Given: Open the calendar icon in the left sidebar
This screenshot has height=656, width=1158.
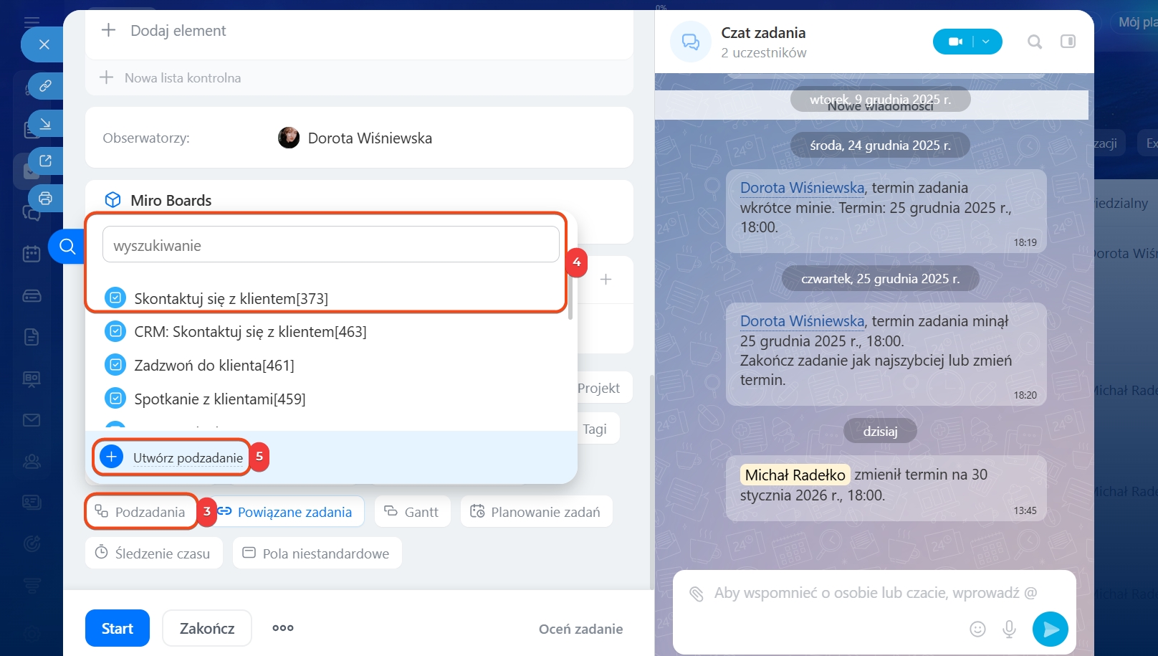Looking at the screenshot, I should 32,254.
